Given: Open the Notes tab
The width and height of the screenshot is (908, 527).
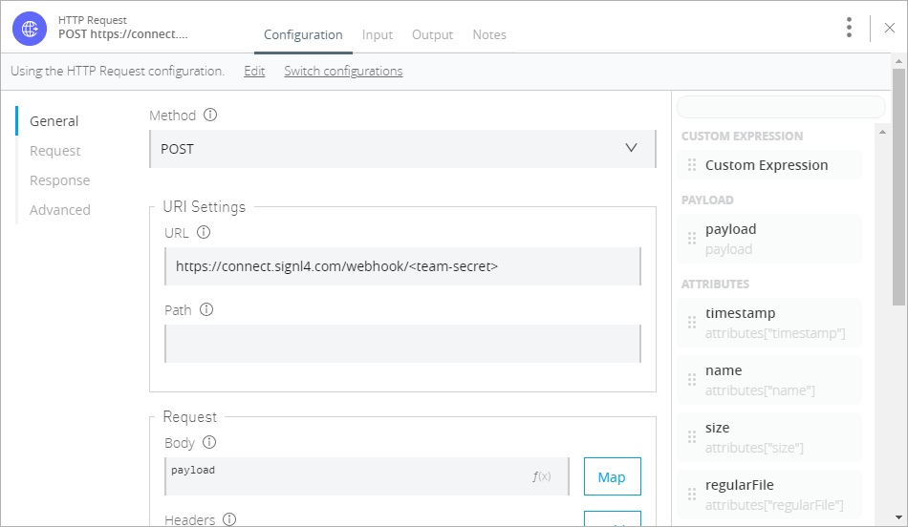Looking at the screenshot, I should tap(489, 34).
